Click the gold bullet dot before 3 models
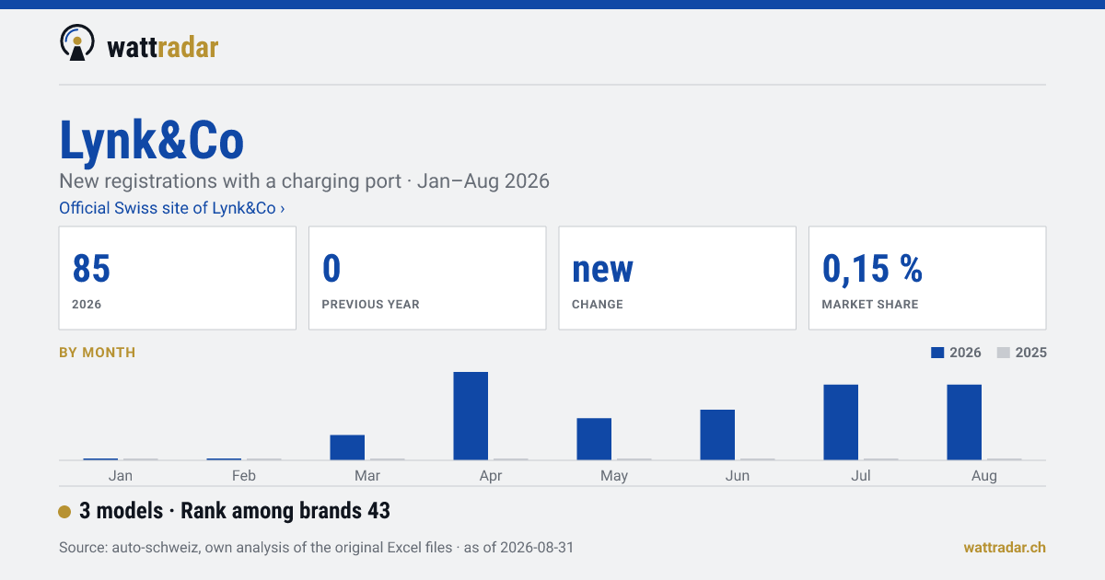Viewport: 1105px width, 580px height. click(64, 512)
